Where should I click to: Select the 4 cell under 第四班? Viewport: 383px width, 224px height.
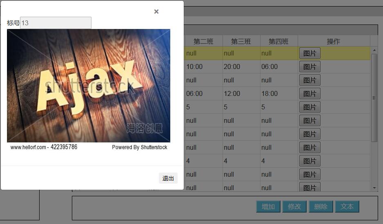pos(279,161)
